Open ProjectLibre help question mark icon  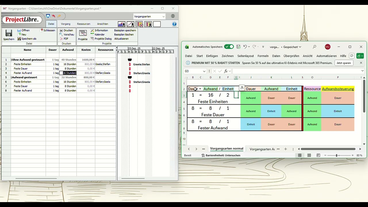(174, 24)
